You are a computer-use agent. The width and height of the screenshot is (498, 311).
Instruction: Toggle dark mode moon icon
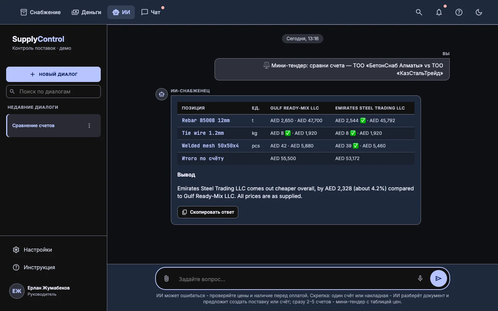(x=479, y=12)
